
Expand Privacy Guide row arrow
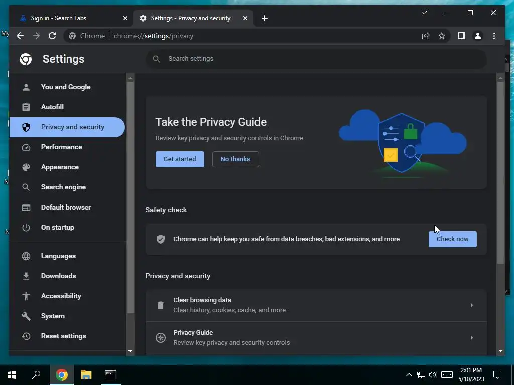471,337
